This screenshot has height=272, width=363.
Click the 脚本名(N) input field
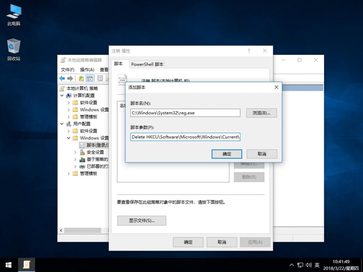tap(185, 113)
